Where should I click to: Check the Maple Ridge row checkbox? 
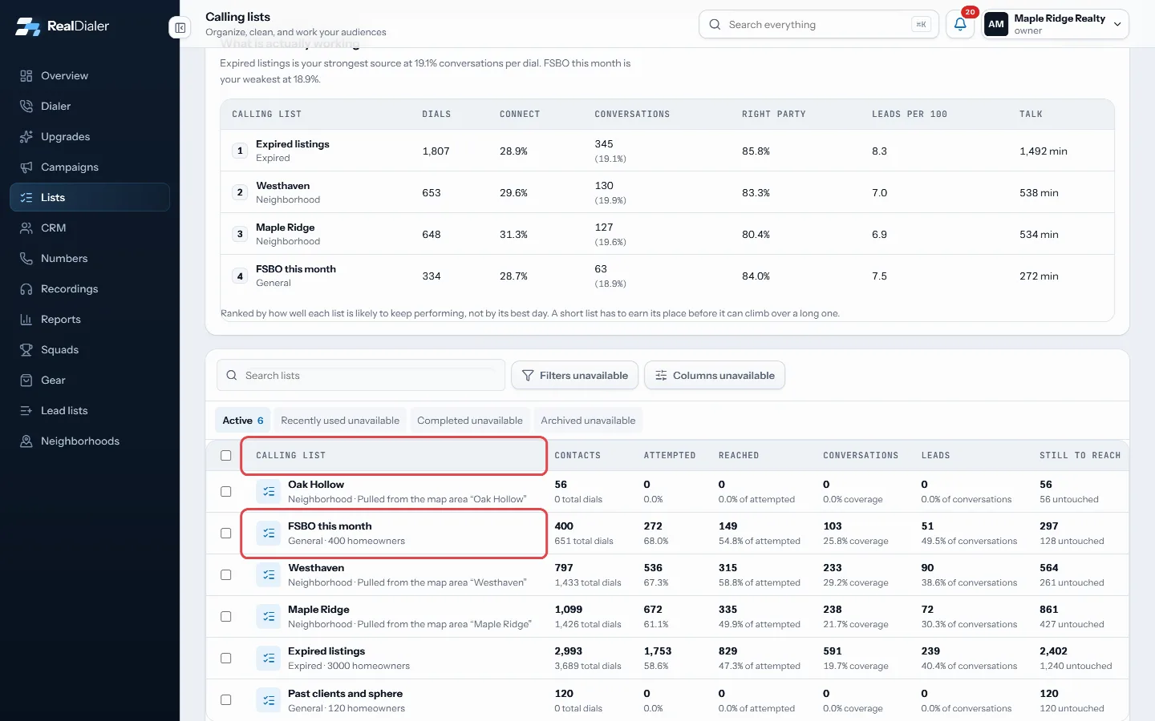coord(225,616)
